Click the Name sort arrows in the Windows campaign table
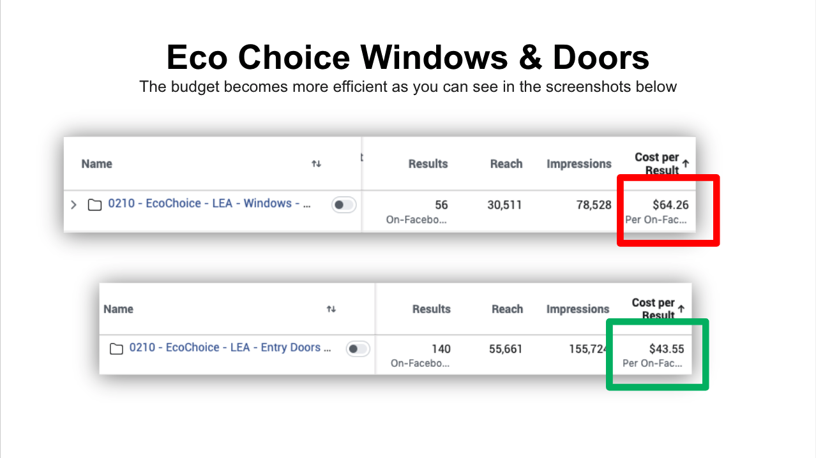The image size is (816, 458). (316, 164)
